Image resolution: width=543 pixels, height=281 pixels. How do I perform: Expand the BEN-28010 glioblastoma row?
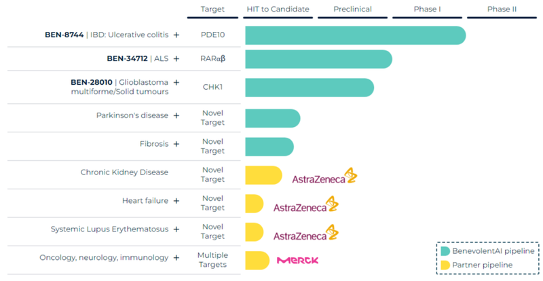[x=176, y=82]
